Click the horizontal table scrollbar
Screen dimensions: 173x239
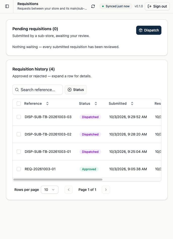pos(58,180)
